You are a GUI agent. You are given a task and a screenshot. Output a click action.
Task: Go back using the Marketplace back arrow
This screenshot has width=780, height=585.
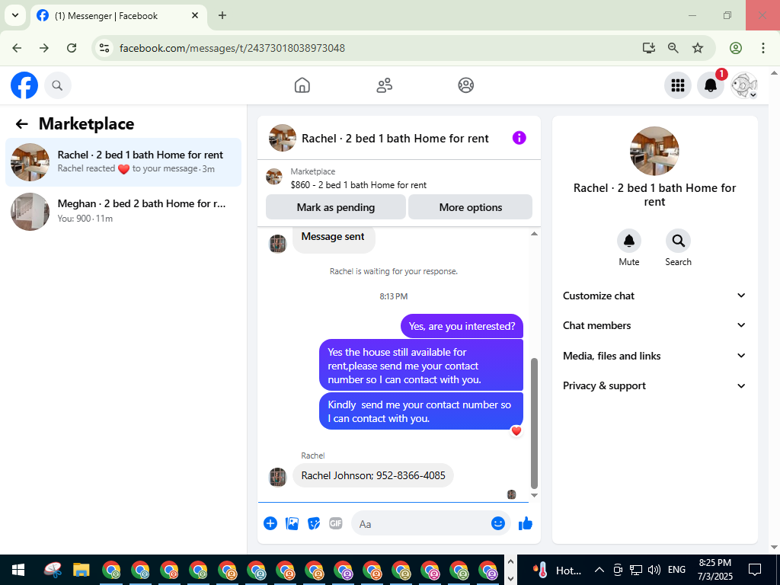point(21,124)
